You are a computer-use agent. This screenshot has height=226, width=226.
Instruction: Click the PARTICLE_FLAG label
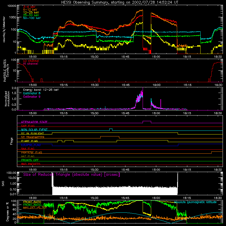32,152
